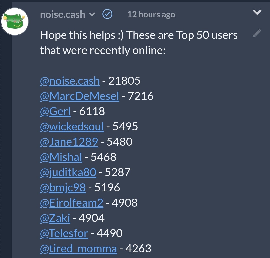Open the @noise.cash mention link
The height and width of the screenshot is (258, 270).
tap(70, 81)
